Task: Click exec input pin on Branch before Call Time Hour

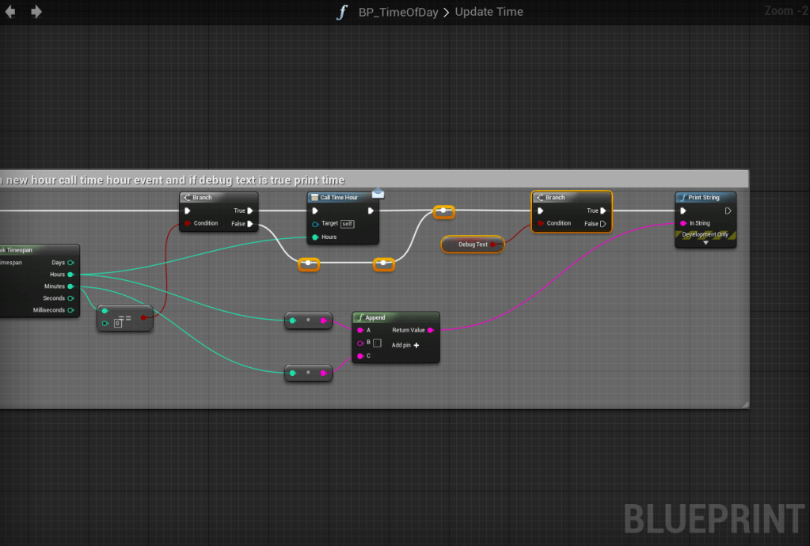Action: (x=188, y=210)
